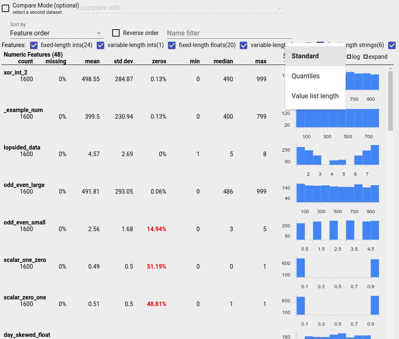The image size is (399, 339).
Task: Click the xor_int_2 histogram chart
Action: tap(363, 81)
